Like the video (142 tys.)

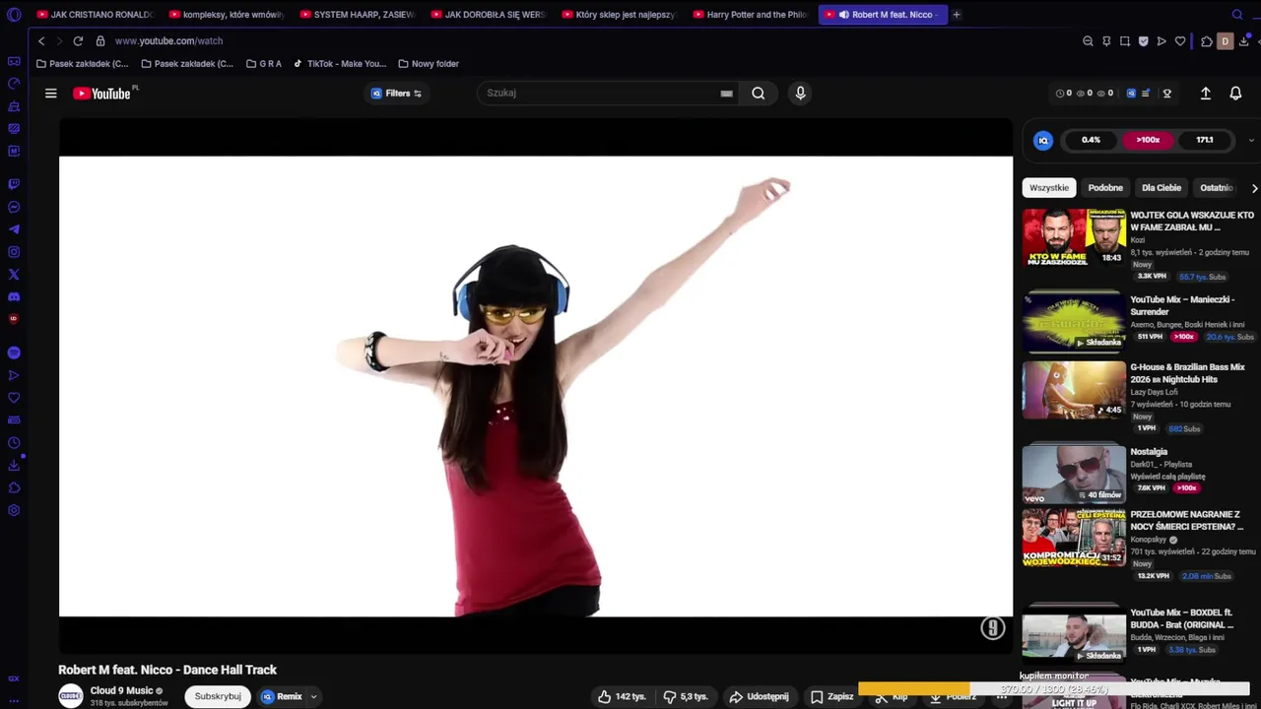click(x=621, y=696)
